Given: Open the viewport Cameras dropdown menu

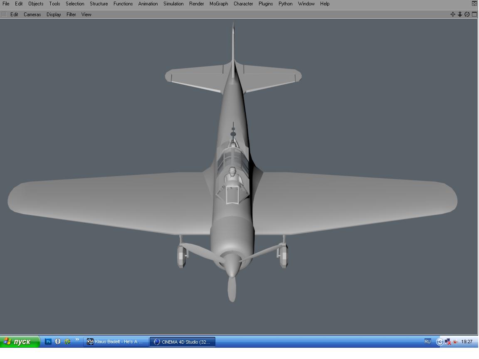Looking at the screenshot, I should click(x=32, y=15).
